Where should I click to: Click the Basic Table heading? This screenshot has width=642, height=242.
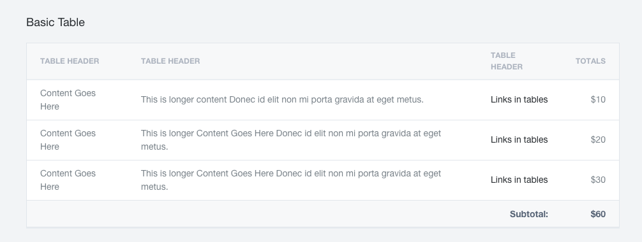point(56,22)
